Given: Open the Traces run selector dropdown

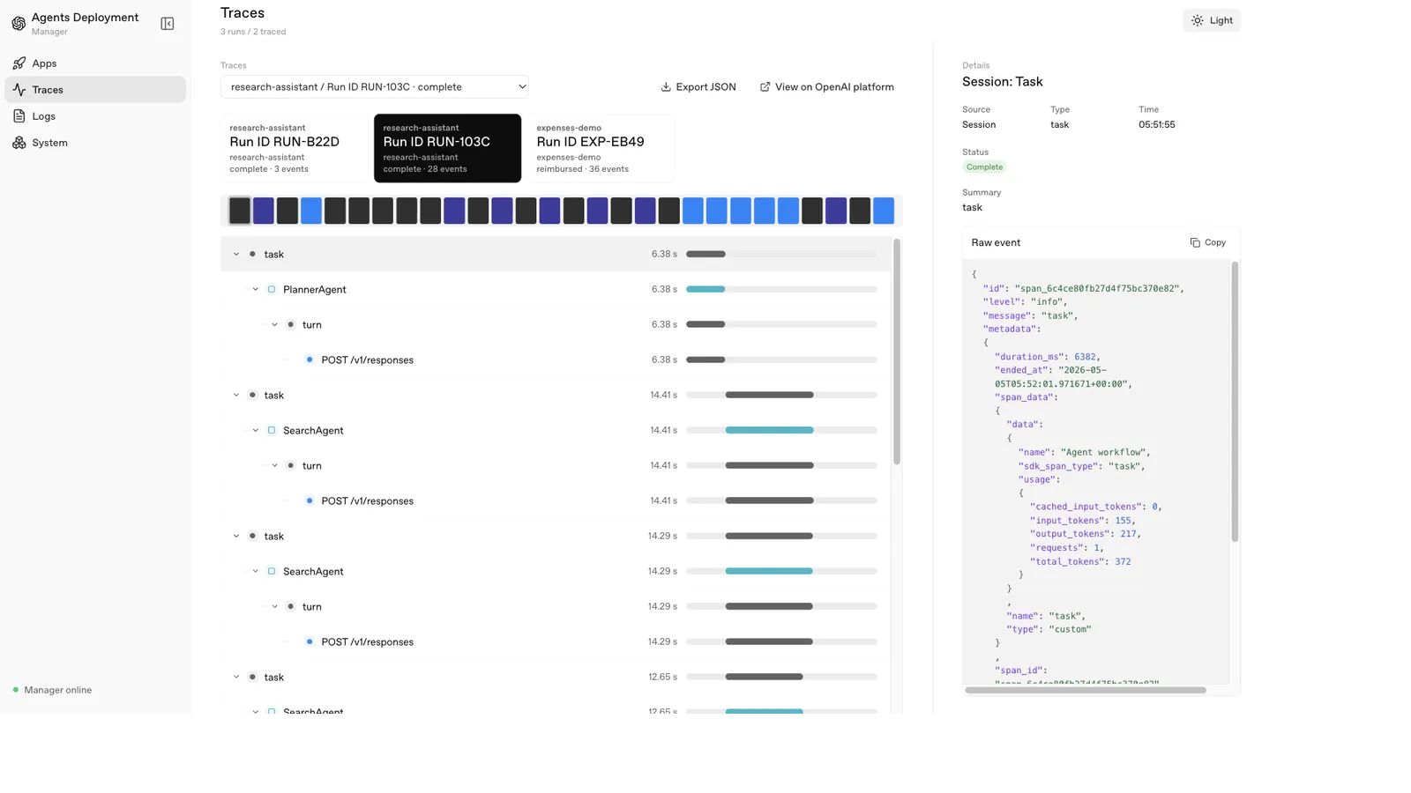Looking at the screenshot, I should 375,87.
